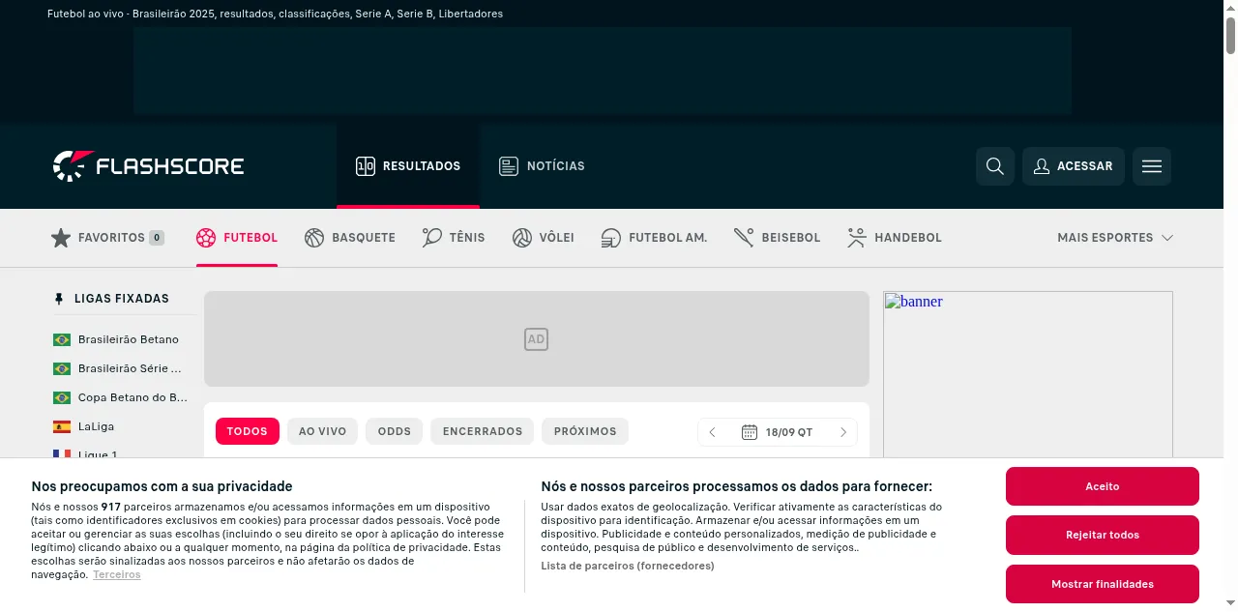Image resolution: width=1238 pixels, height=612 pixels.
Task: Open the Basquete sport menu item
Action: 350,238
